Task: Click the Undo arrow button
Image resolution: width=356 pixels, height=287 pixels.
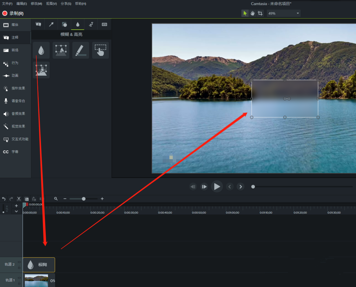Action: click(x=4, y=199)
